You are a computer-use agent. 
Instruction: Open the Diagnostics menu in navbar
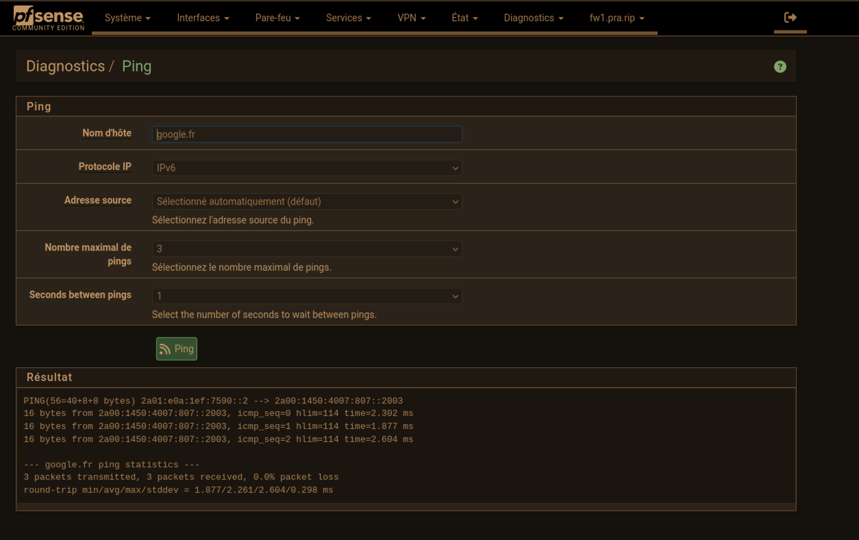coord(533,18)
